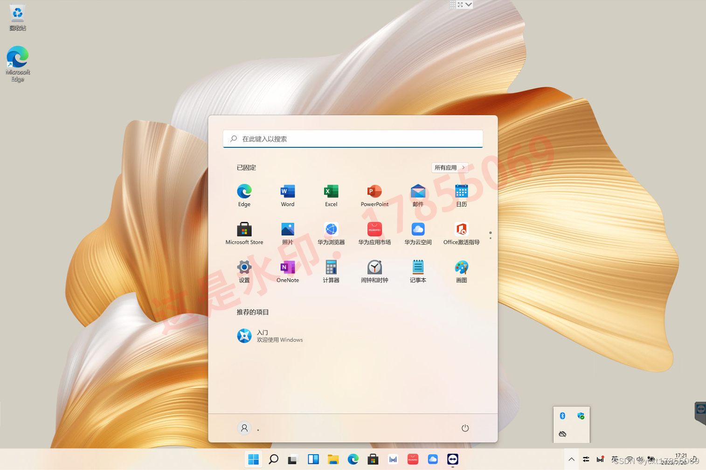Open Edge from pinned apps
The image size is (706, 470).
pyautogui.click(x=244, y=195)
